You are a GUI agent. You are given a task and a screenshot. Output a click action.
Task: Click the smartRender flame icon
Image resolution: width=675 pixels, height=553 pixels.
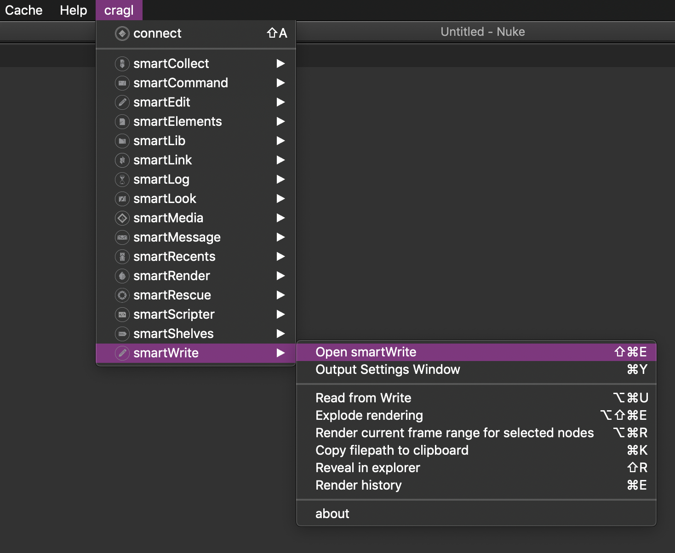point(122,276)
